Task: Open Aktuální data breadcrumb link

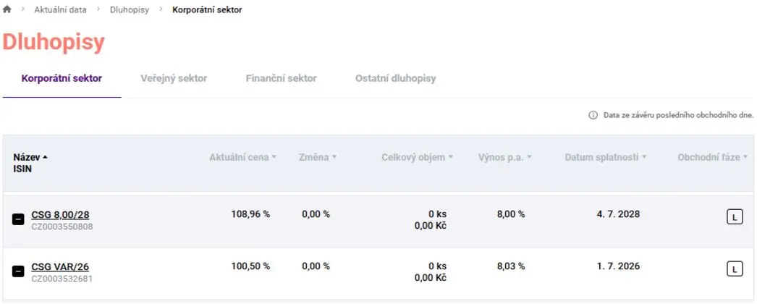Action: (60, 9)
